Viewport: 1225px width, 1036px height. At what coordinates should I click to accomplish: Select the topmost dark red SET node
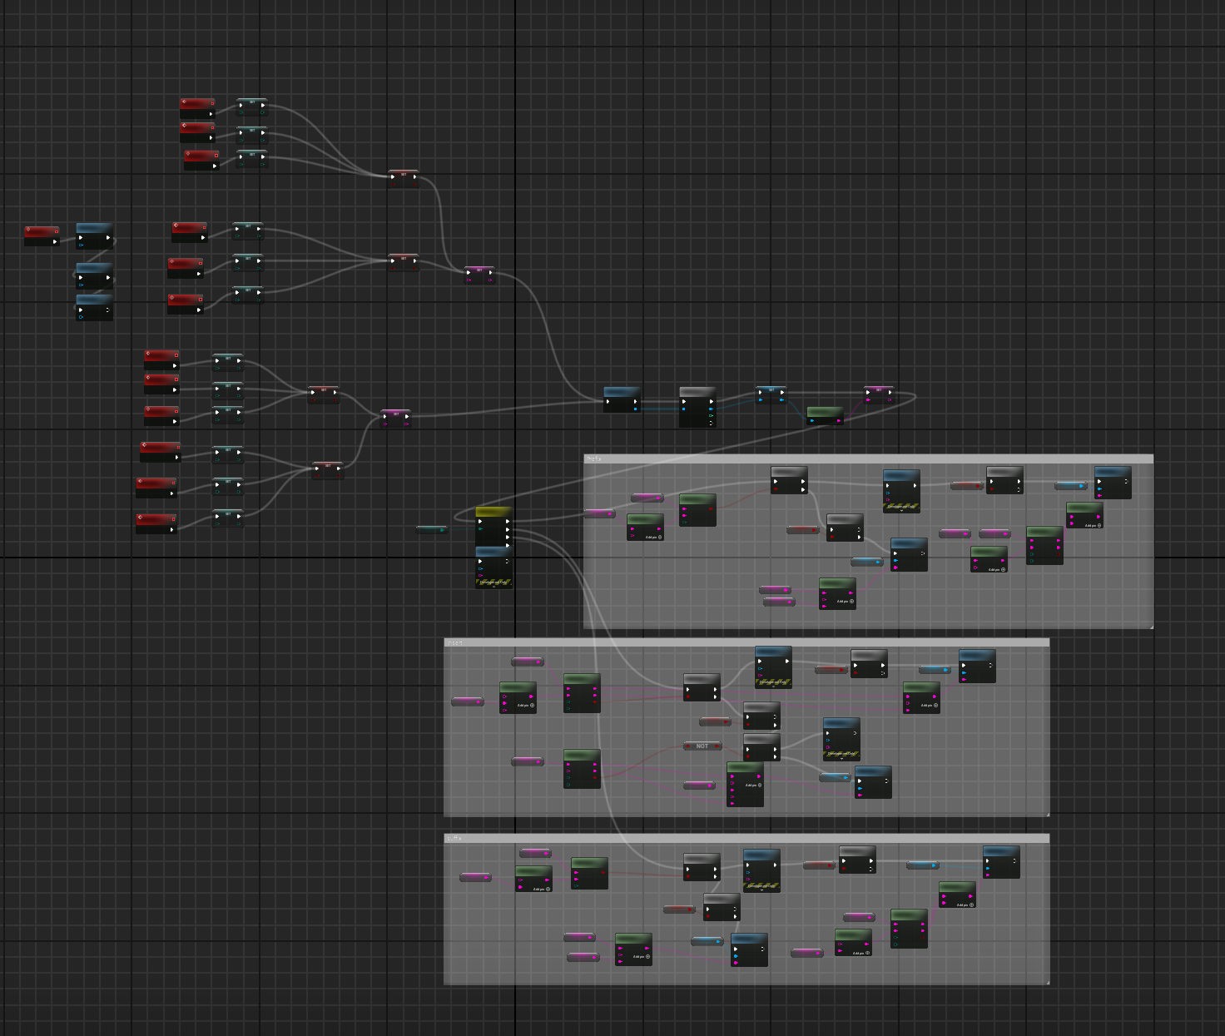coord(404,179)
